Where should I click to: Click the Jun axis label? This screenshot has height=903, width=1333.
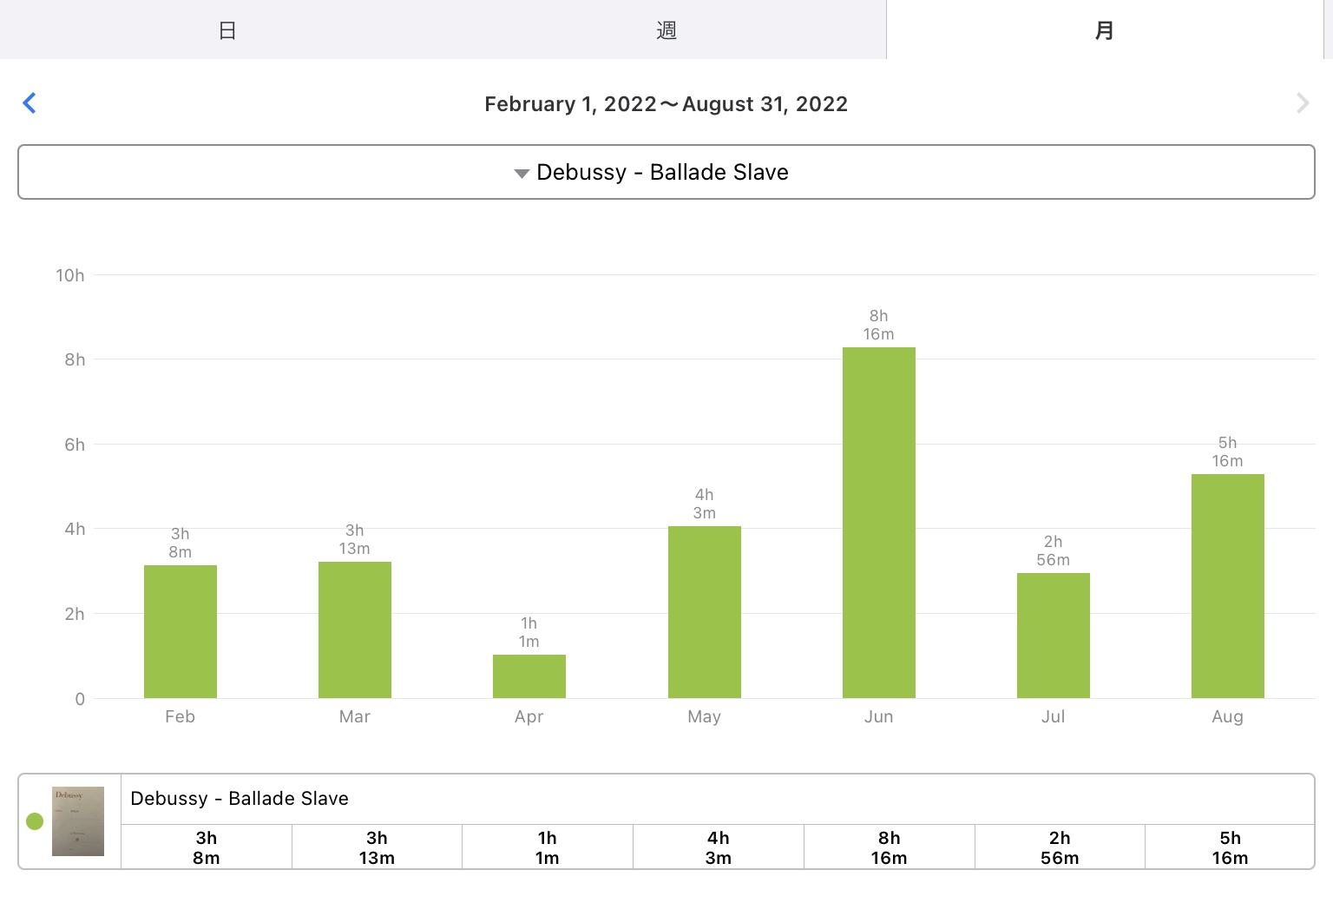[879, 716]
